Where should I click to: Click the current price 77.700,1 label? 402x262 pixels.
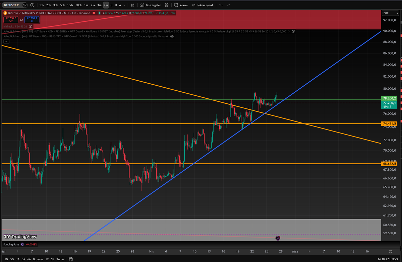[x=389, y=105]
